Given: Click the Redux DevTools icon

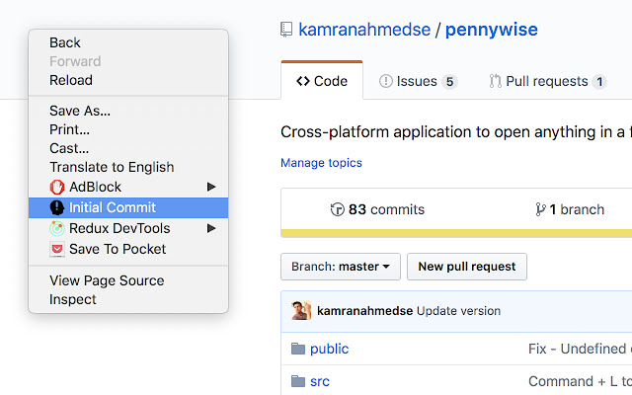Looking at the screenshot, I should point(57,228).
